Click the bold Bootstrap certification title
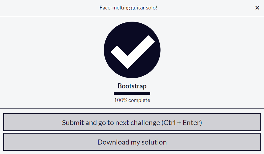This screenshot has width=264, height=154. [132, 86]
